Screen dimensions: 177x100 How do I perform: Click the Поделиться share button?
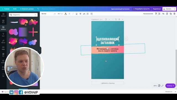[157, 9]
